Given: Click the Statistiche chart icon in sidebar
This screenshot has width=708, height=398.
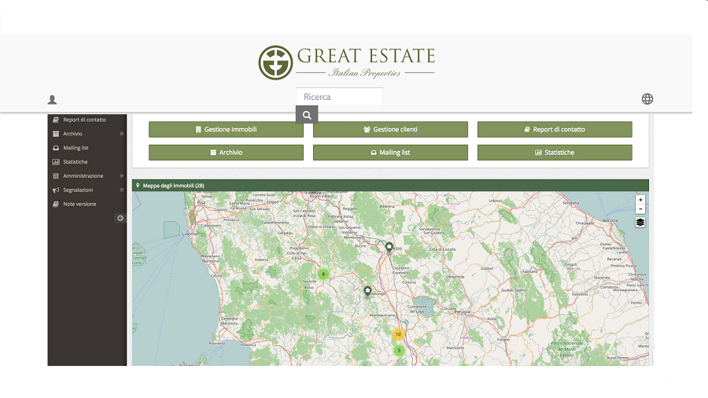Looking at the screenshot, I should point(56,161).
